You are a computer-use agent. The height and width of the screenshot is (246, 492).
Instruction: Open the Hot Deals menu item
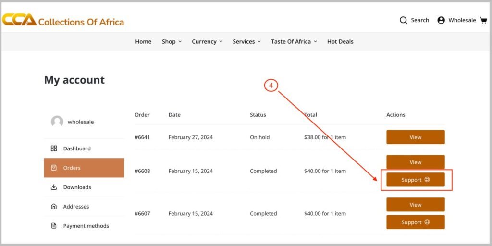point(340,41)
